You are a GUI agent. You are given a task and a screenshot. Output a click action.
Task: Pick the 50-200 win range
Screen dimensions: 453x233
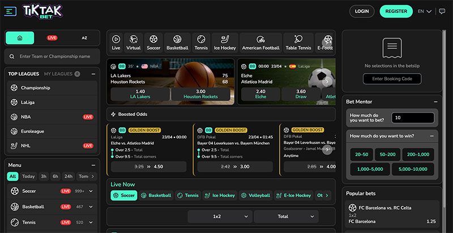click(387, 154)
